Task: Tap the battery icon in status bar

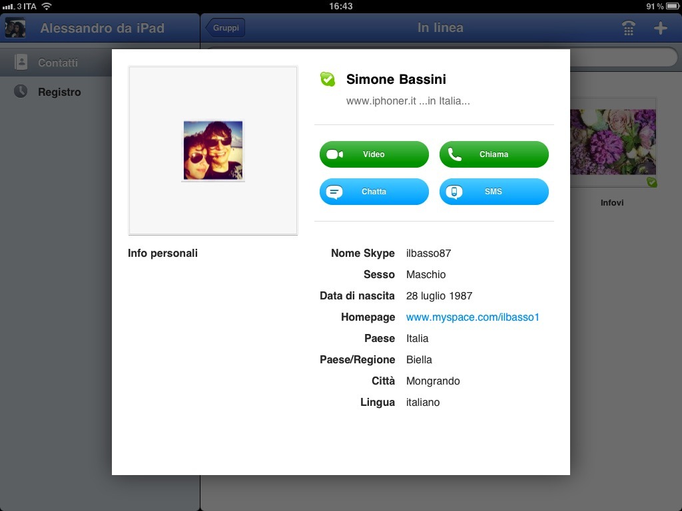Action: 673,6
